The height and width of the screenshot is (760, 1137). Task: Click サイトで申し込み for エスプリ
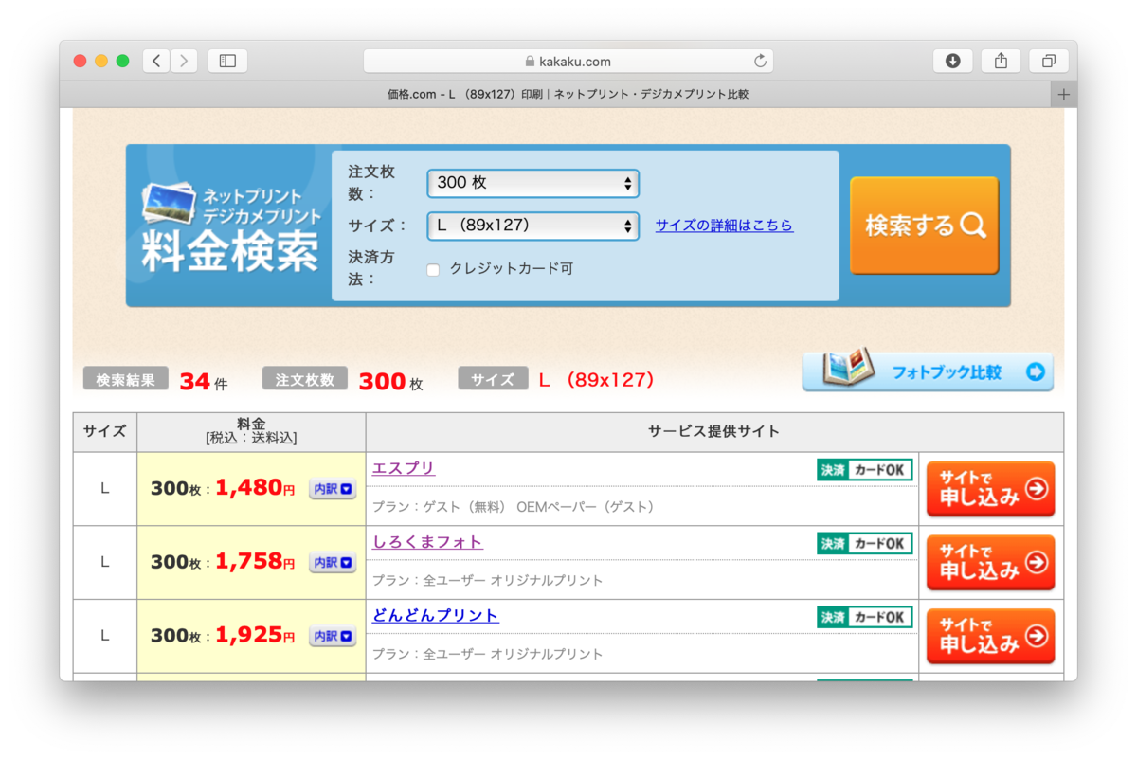tap(990, 488)
